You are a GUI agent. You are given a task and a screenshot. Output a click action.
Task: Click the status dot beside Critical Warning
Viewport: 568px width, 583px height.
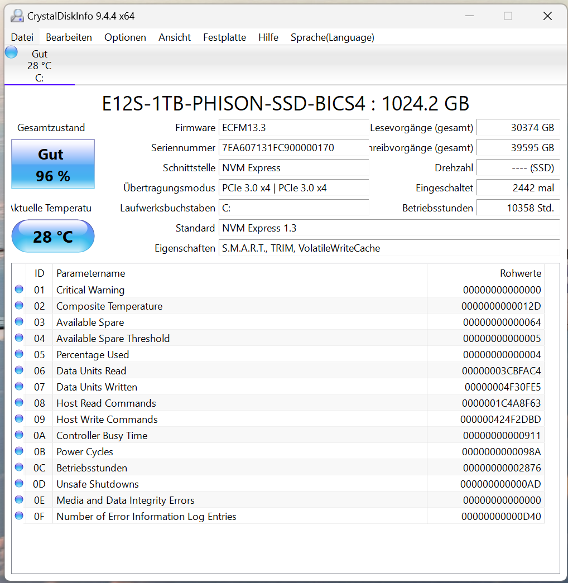tap(19, 290)
